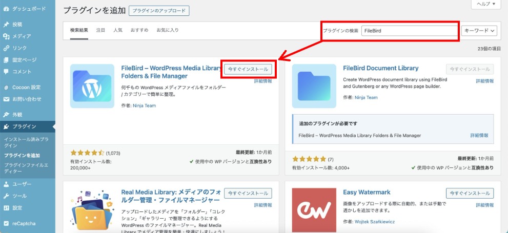Open インストール済みプラグイン submenu item
508x233 pixels.
[26, 142]
